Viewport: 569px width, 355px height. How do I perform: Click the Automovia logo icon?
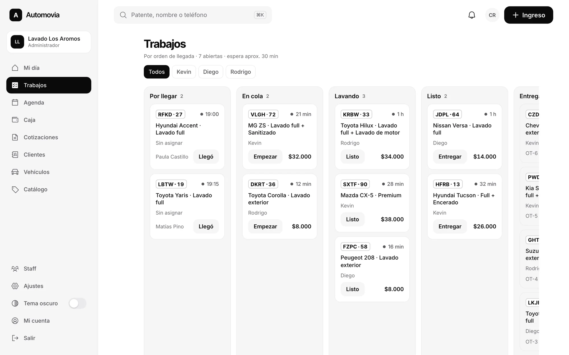(x=16, y=15)
